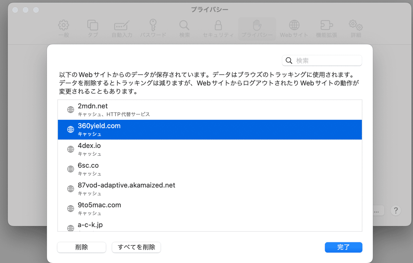
Task: Click the 削除 (Remove) button
Action: tap(82, 247)
